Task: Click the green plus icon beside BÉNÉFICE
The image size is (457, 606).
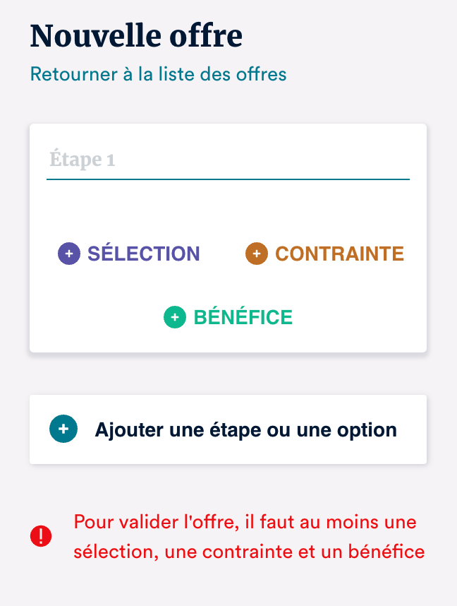Action: 174,318
